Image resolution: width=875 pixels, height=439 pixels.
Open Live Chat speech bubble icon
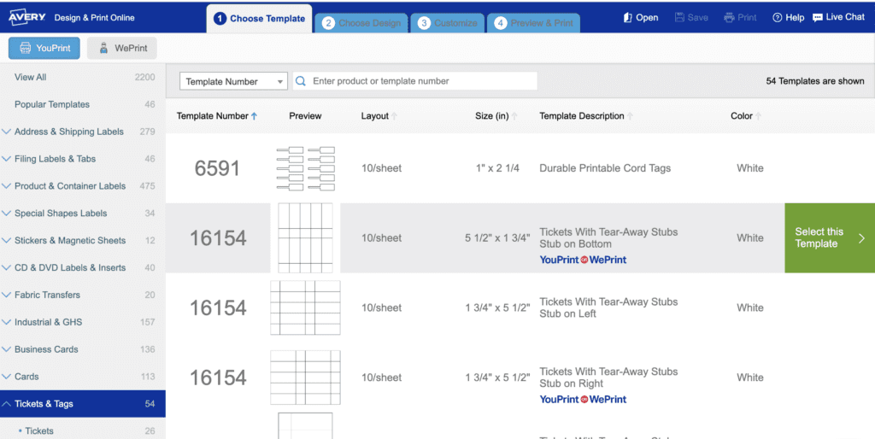pos(818,17)
